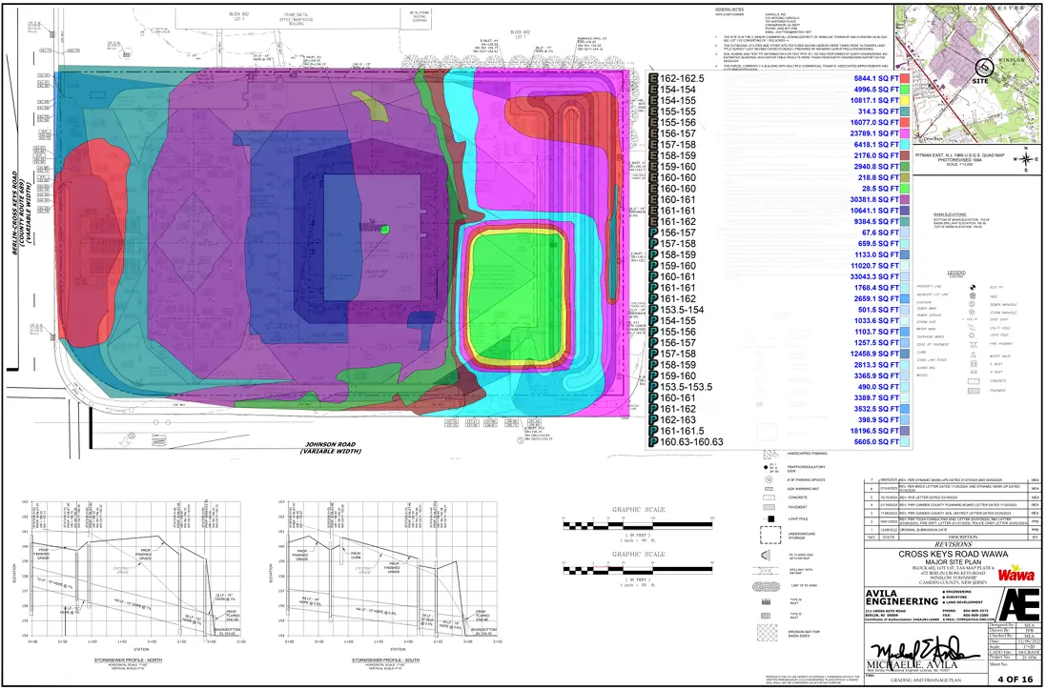1046x690 pixels.
Task: Select the P icon beside 161-161.5
Action: (654, 431)
